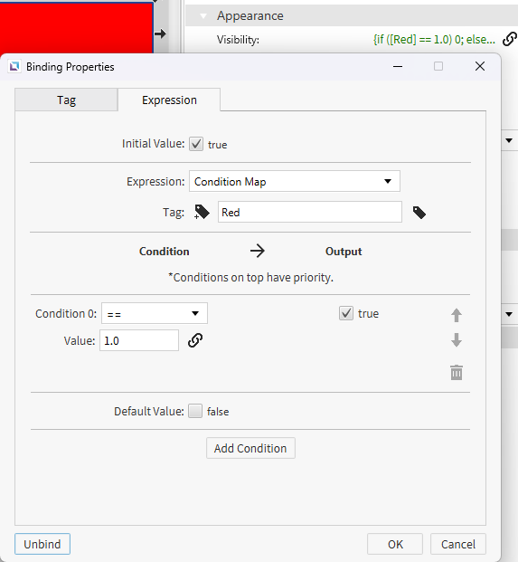Click the add-tag icon beside Tag field
Image resolution: width=518 pixels, height=562 pixels.
coord(202,212)
